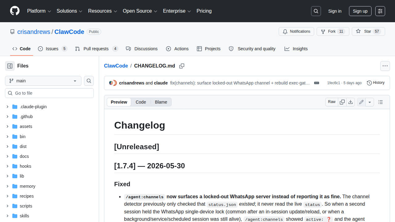Viewport: 395px width, 222px height.
Task: Open the Projects tab
Action: click(209, 49)
